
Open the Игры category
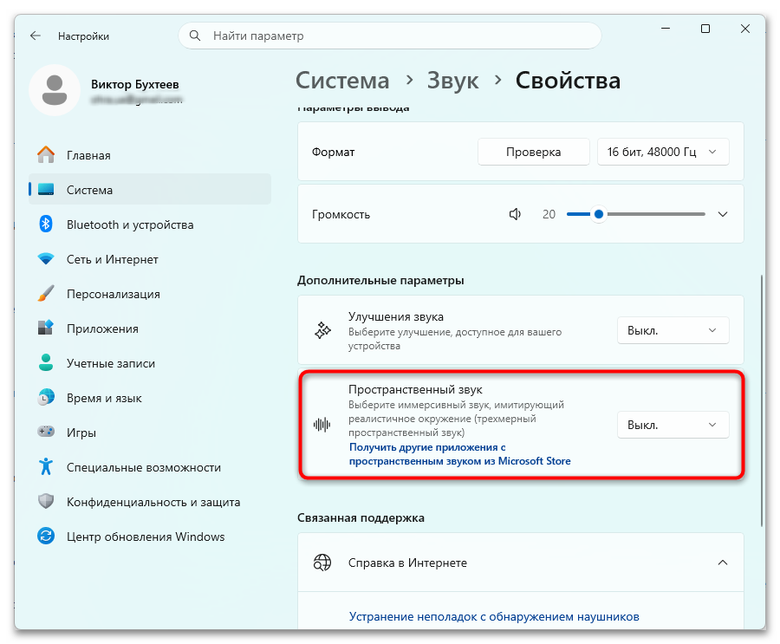[150, 432]
